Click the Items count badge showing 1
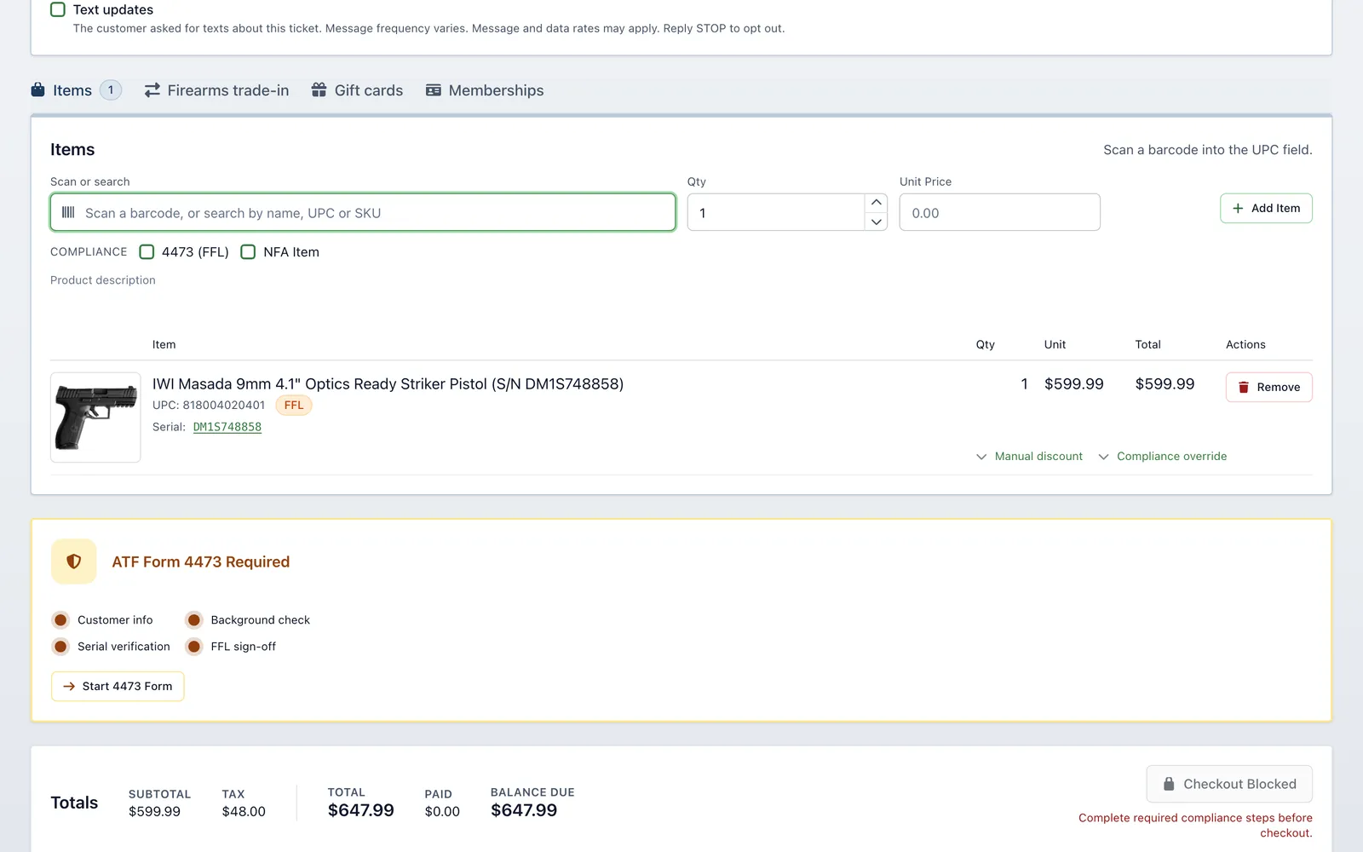 (x=111, y=89)
